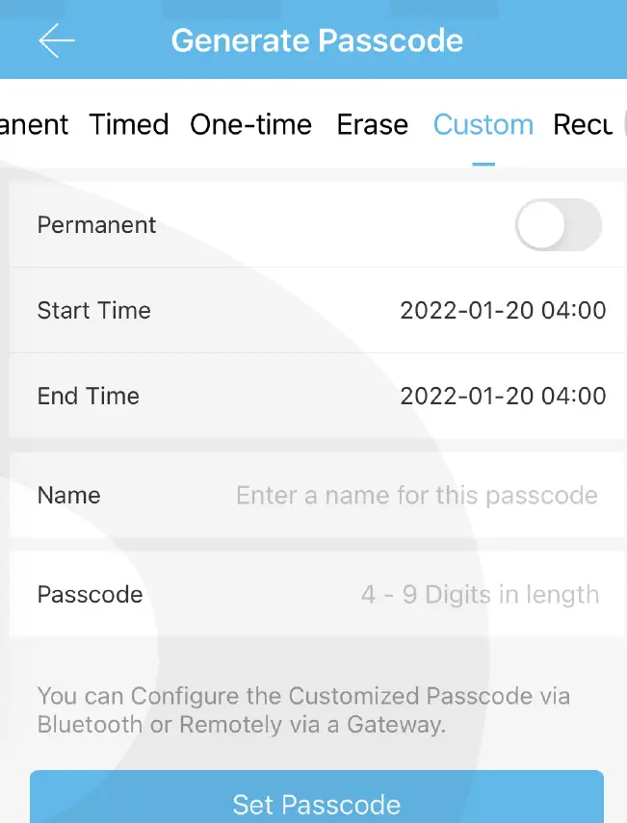Select the Custom tab
The height and width of the screenshot is (823, 627).
pyautogui.click(x=483, y=125)
